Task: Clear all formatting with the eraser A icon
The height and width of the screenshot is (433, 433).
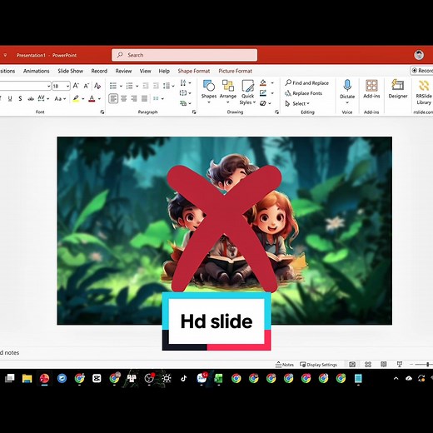Action: 97,86
